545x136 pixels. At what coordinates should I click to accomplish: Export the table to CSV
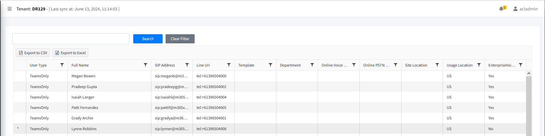click(x=33, y=53)
